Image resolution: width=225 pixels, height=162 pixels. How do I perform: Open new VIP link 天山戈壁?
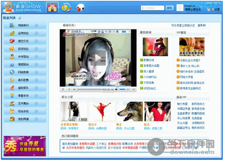click(x=182, y=123)
